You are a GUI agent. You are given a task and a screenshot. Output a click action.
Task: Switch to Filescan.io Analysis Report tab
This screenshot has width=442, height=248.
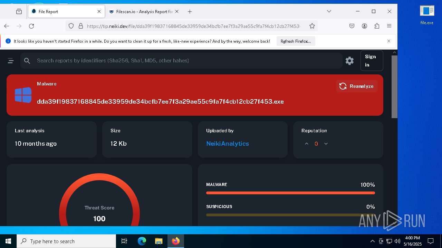[x=144, y=11]
